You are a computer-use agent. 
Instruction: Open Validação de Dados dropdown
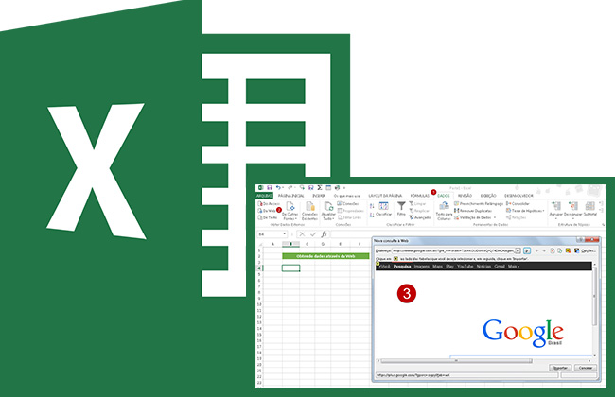475,217
